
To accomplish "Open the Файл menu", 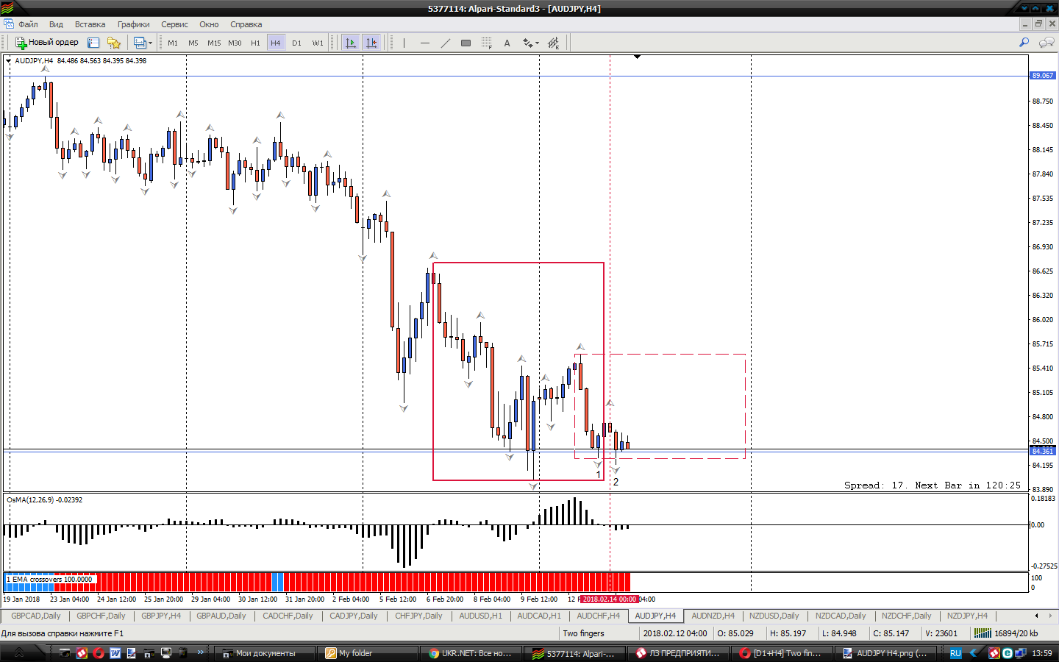I will 28,24.
